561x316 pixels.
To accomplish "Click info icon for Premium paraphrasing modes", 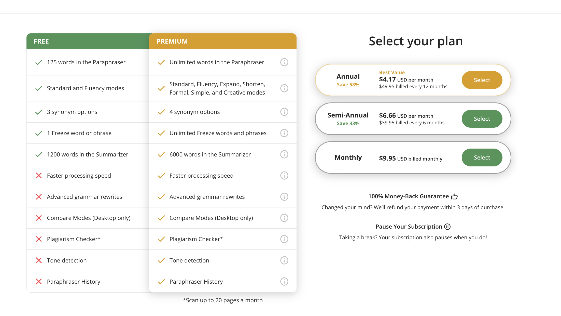I will [284, 88].
